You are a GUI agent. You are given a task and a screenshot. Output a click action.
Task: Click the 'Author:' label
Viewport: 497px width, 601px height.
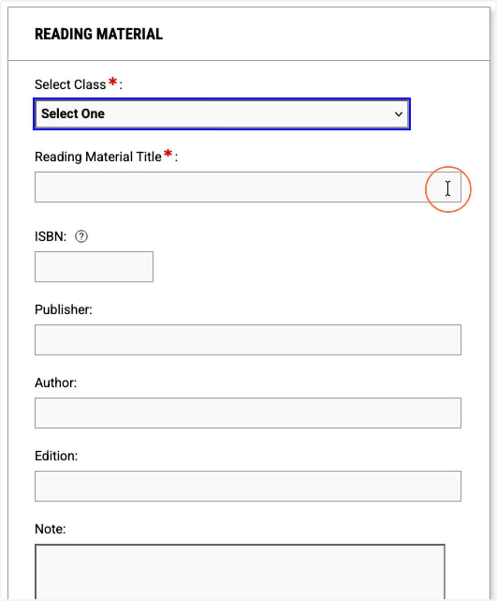56,383
